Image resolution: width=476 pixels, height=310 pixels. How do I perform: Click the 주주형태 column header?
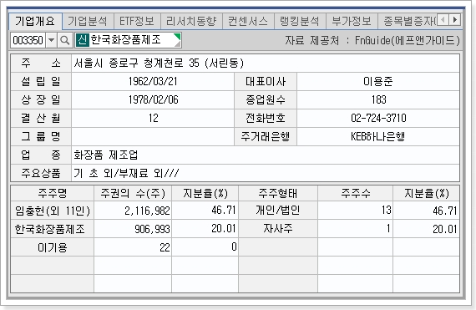[278, 193]
